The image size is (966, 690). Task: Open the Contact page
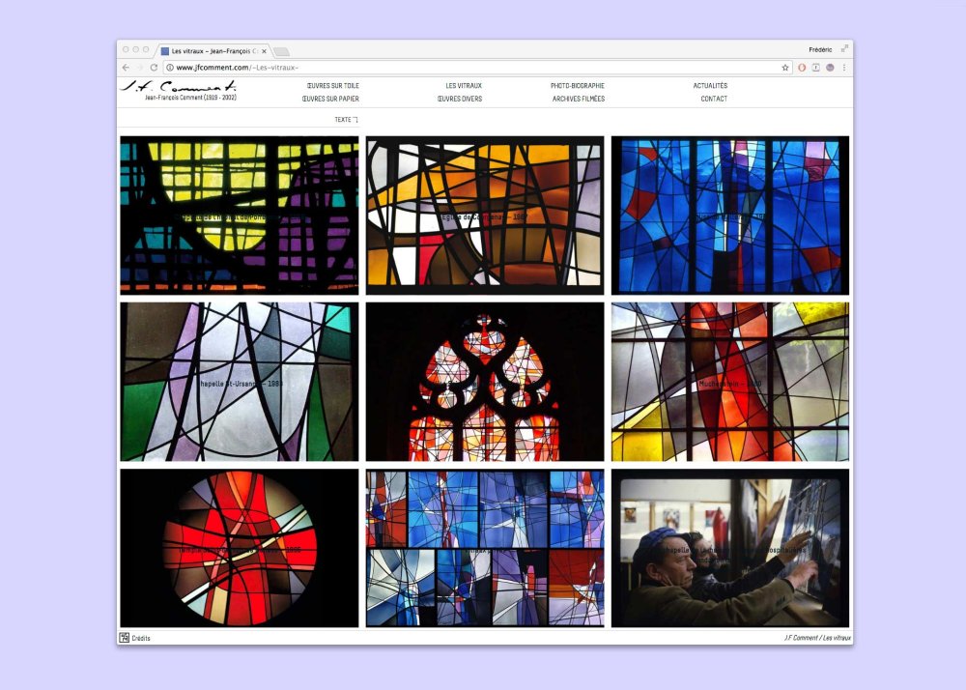(714, 99)
